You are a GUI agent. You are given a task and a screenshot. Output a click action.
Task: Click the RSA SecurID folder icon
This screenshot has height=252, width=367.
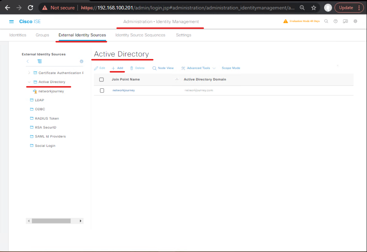[x=32, y=127]
